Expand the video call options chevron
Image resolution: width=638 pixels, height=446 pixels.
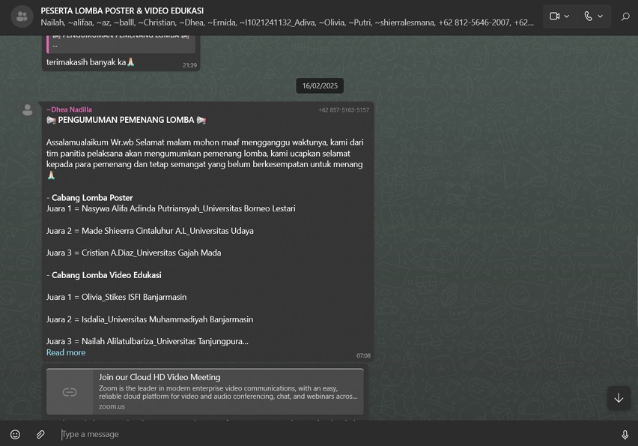(567, 16)
